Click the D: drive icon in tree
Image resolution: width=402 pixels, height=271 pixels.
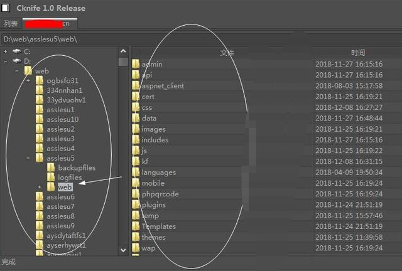click(x=16, y=61)
